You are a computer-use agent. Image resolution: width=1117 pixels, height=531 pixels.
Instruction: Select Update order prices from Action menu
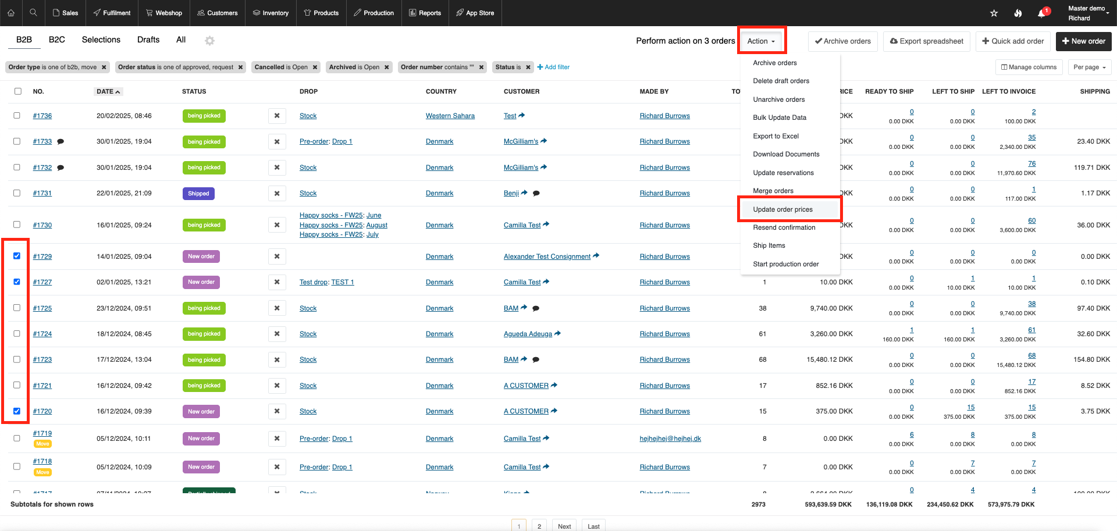tap(789, 209)
